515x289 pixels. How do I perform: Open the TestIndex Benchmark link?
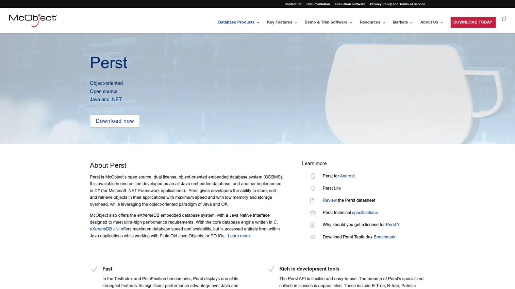[x=384, y=237]
